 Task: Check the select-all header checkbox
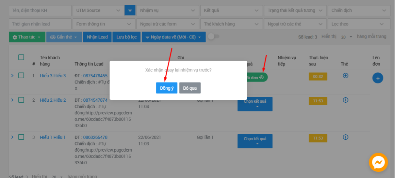(21, 57)
